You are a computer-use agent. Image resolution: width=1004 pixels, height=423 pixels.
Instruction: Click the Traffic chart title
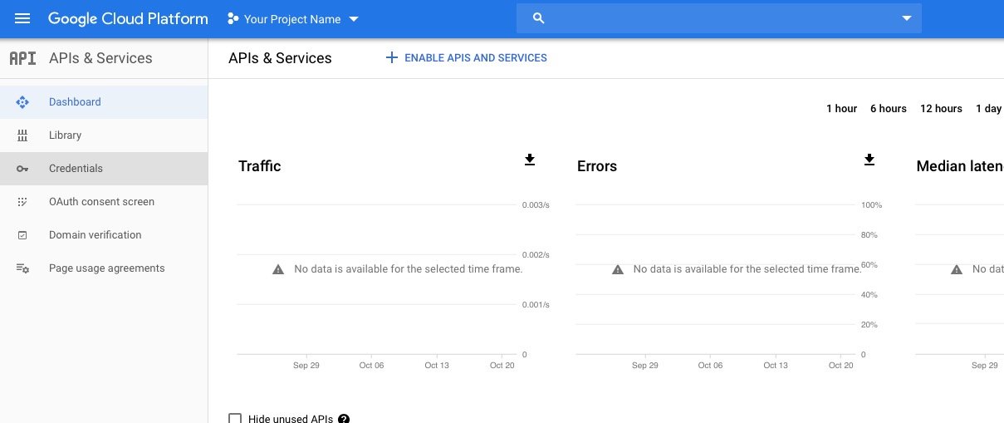260,166
